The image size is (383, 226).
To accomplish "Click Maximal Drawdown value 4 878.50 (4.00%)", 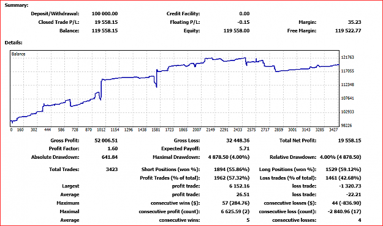I will point(229,157).
